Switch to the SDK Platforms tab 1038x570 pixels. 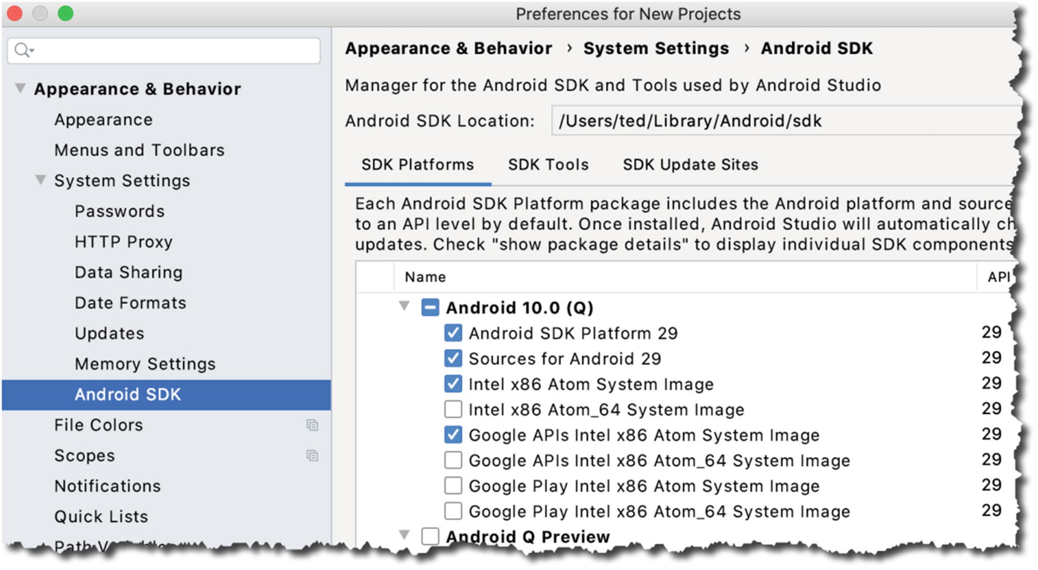[x=418, y=165]
